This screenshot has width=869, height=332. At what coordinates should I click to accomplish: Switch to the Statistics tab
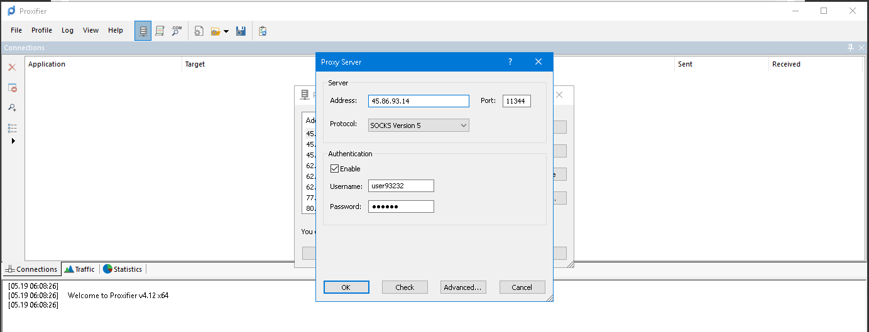coord(123,269)
